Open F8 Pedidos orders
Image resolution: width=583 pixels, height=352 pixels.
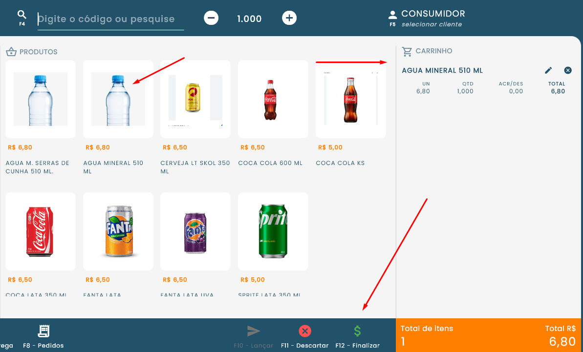(43, 332)
